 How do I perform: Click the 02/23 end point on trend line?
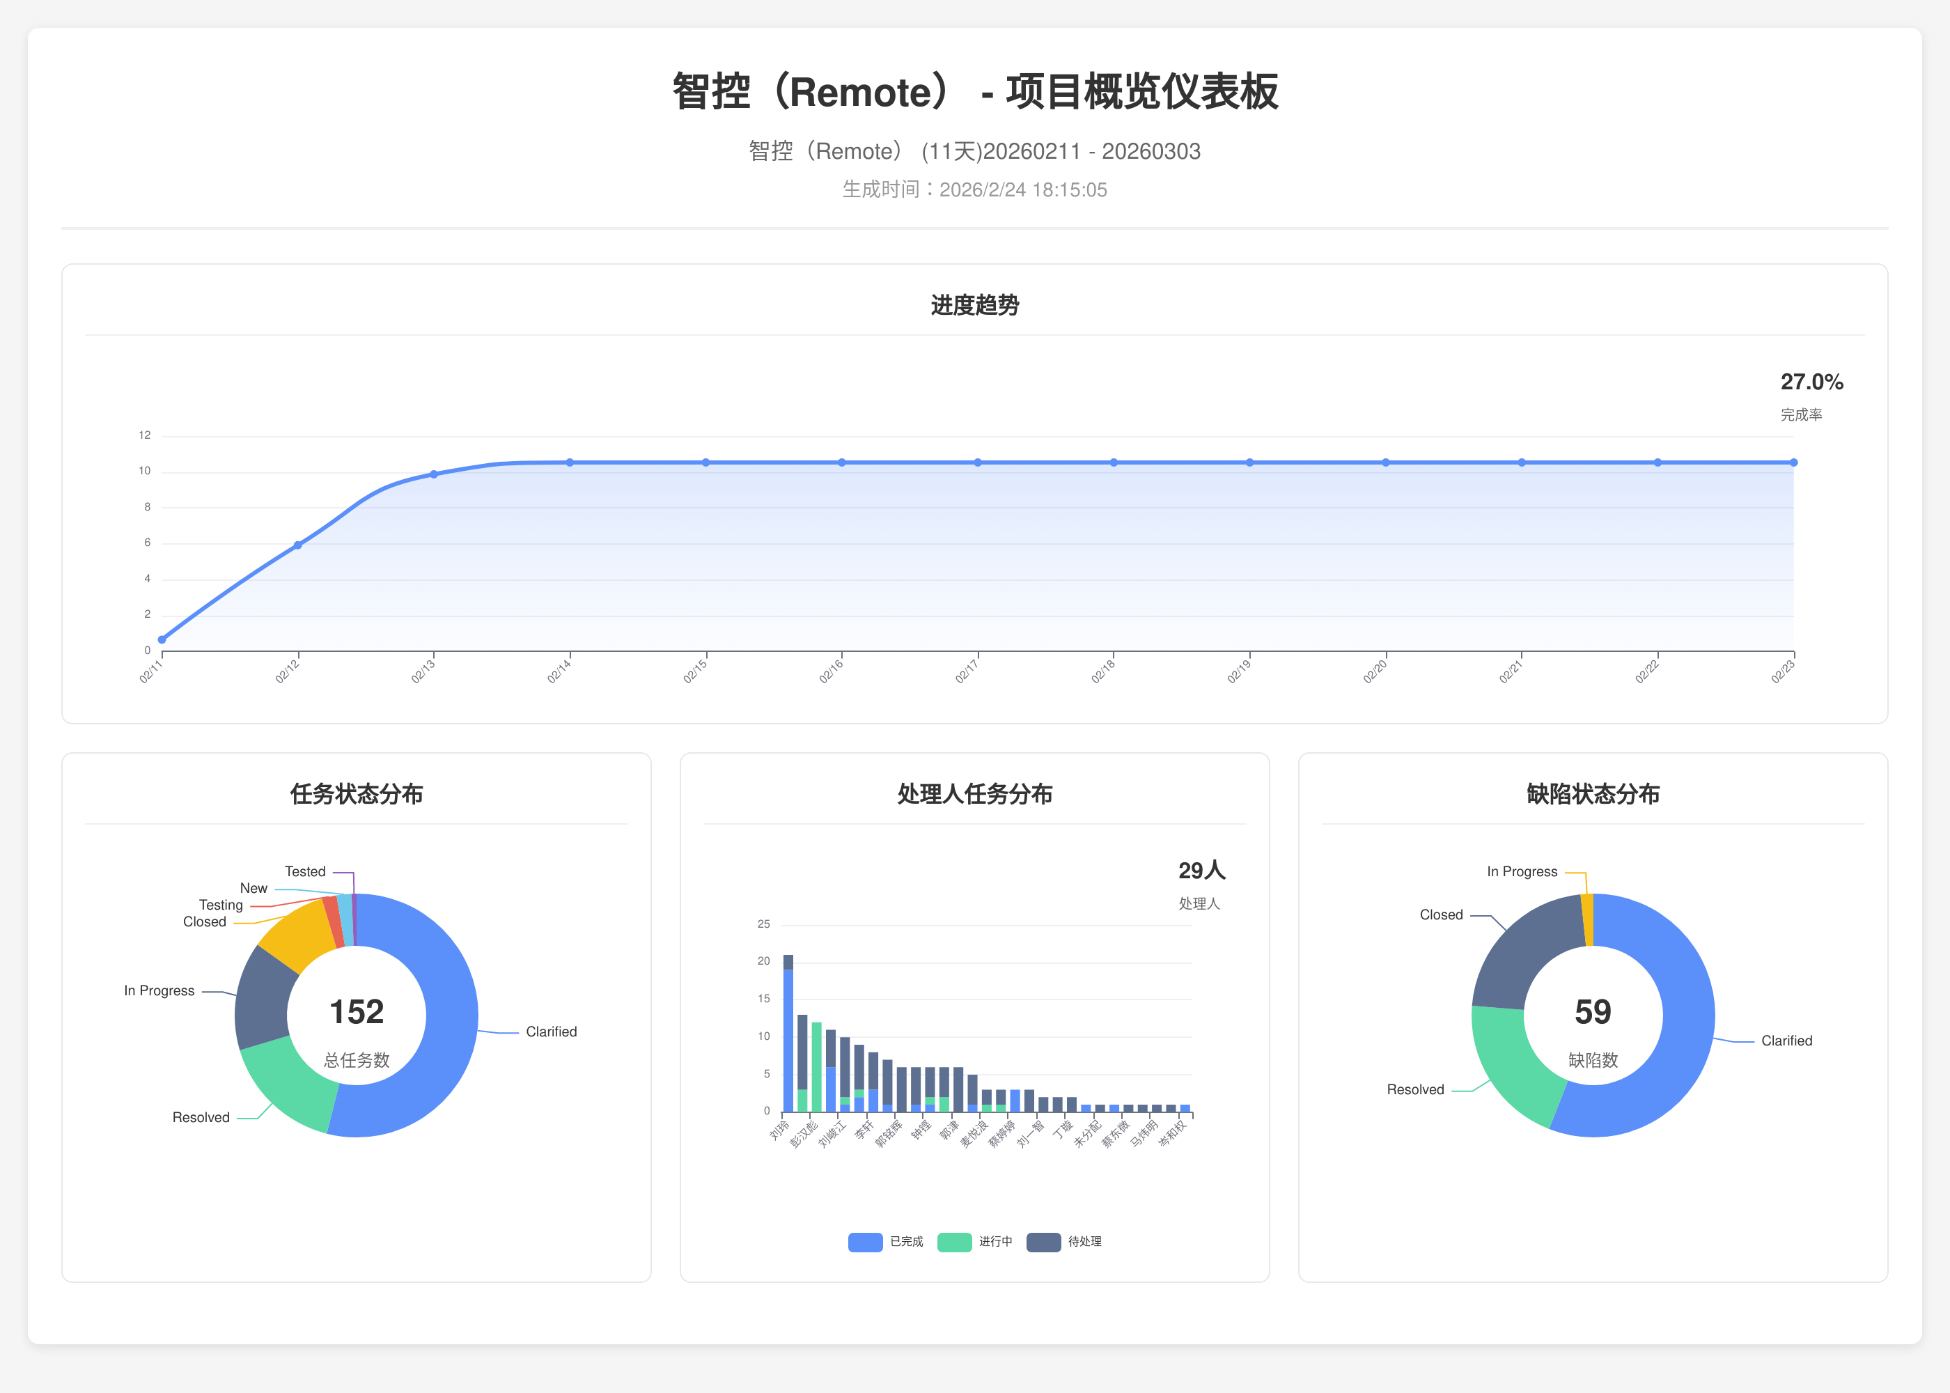point(1793,462)
